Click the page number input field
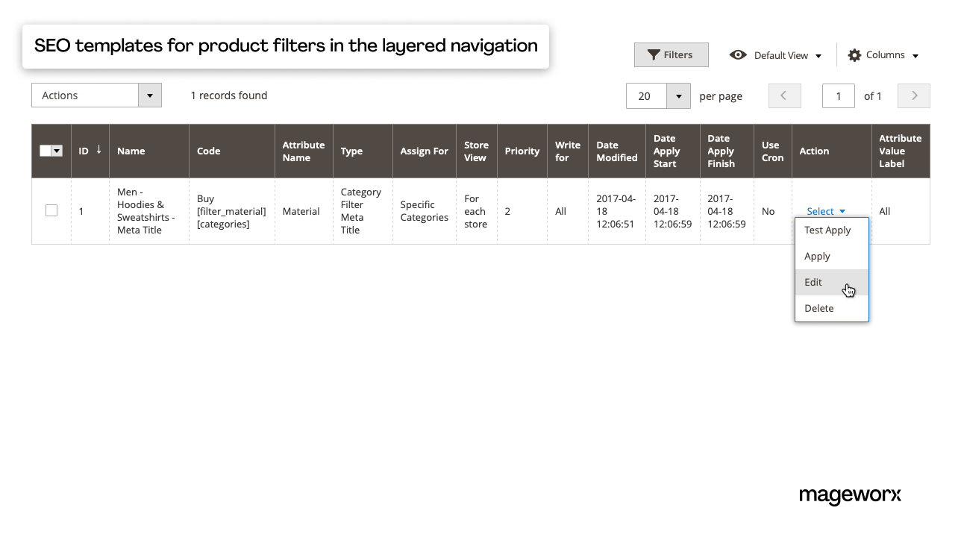The width and height of the screenshot is (961, 543). point(838,95)
